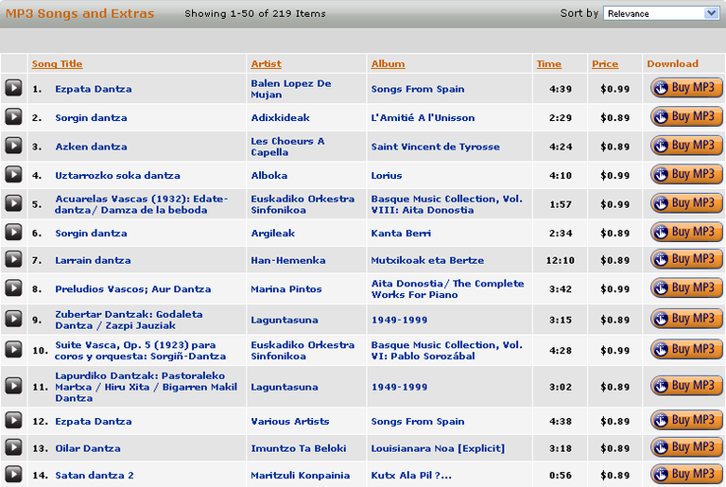Play the Uztarrozko soka dantza sample

[x=13, y=175]
